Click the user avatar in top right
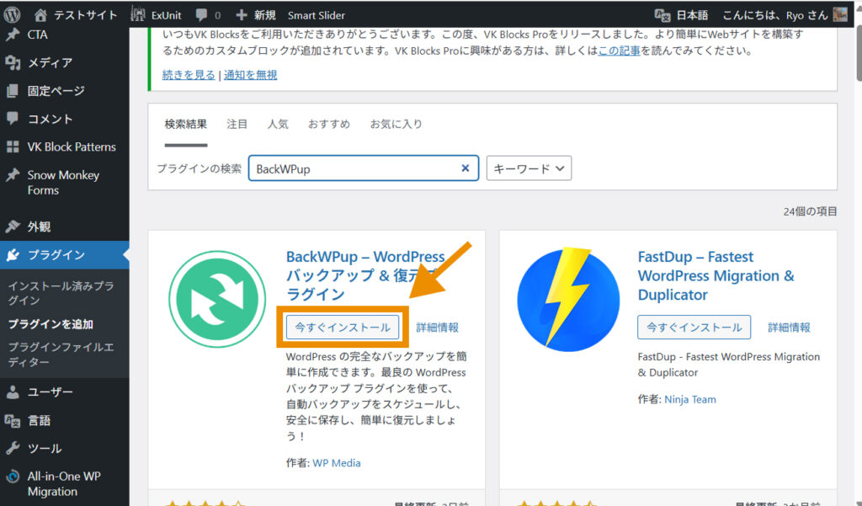Image resolution: width=862 pixels, height=506 pixels. 839,14
